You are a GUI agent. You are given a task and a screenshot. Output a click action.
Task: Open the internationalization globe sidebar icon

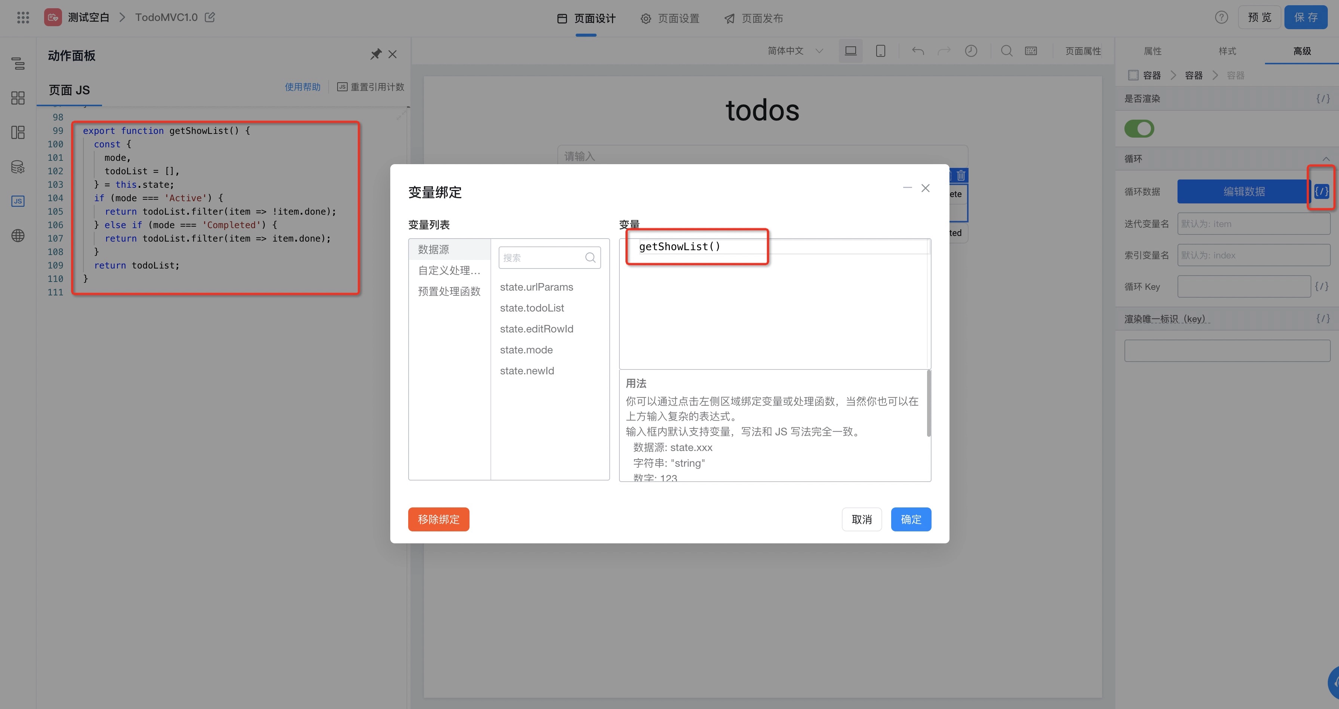18,236
